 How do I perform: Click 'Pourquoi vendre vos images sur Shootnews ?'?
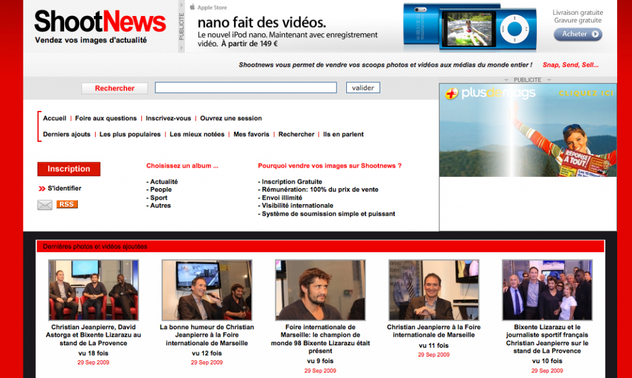(330, 166)
